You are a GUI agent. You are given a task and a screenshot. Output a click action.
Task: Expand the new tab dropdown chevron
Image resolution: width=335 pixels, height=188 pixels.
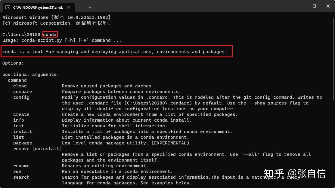click(x=89, y=7)
